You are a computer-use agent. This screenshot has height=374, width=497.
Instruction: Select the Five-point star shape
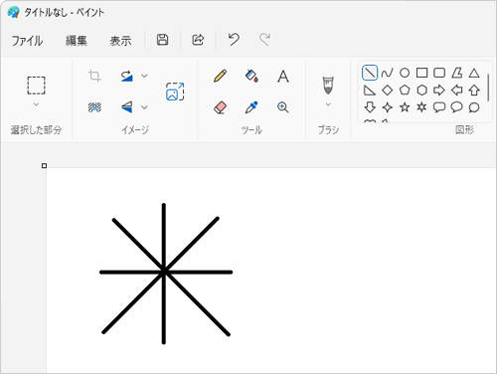pyautogui.click(x=405, y=107)
